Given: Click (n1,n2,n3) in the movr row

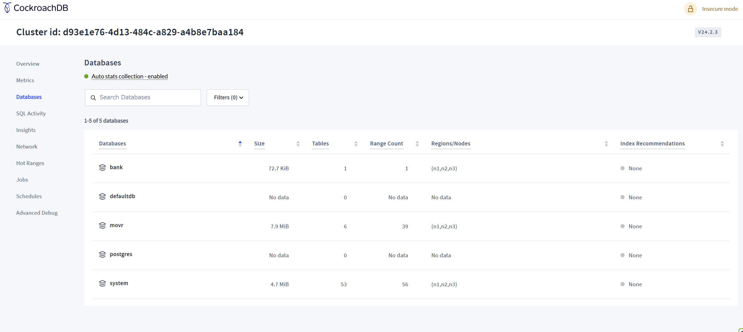Looking at the screenshot, I should pos(444,226).
